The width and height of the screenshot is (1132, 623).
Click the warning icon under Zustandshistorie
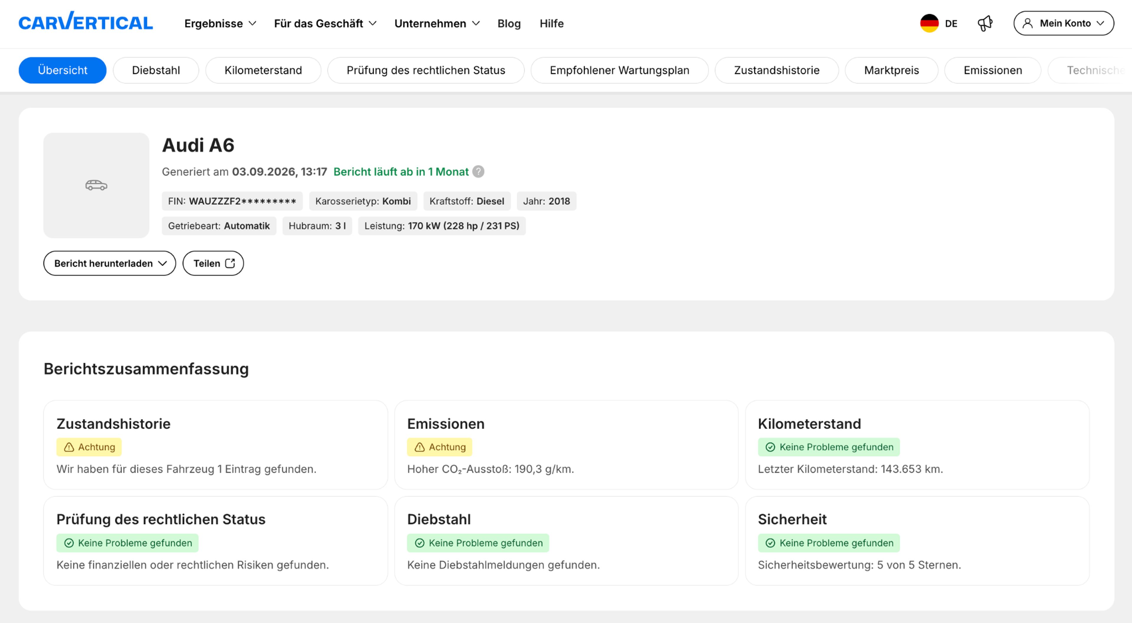(69, 447)
